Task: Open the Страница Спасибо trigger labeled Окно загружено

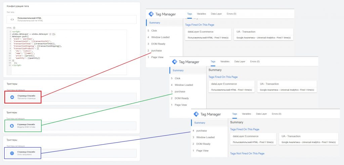Action: click(72, 153)
